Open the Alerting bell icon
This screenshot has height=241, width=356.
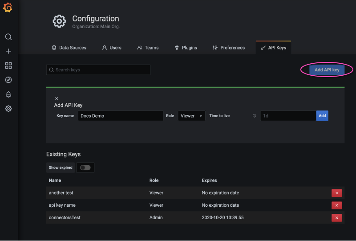click(x=8, y=94)
